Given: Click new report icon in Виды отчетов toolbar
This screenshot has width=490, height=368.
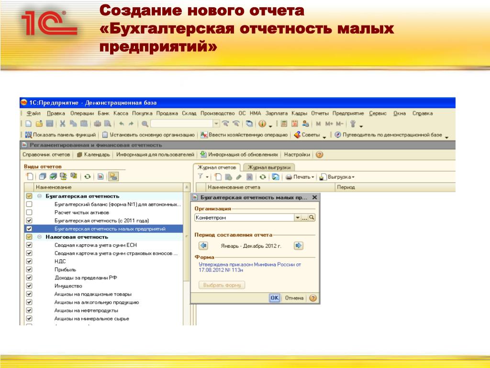Looking at the screenshot, I should [x=29, y=176].
